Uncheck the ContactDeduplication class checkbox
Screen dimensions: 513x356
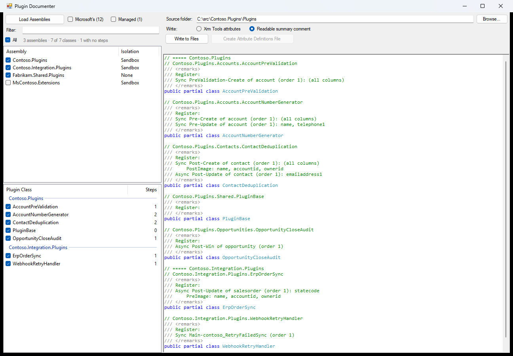click(x=8, y=223)
